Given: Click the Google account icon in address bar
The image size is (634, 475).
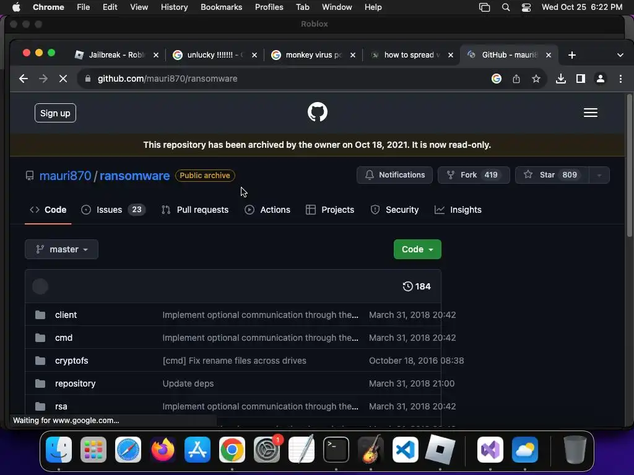Looking at the screenshot, I should (x=496, y=79).
